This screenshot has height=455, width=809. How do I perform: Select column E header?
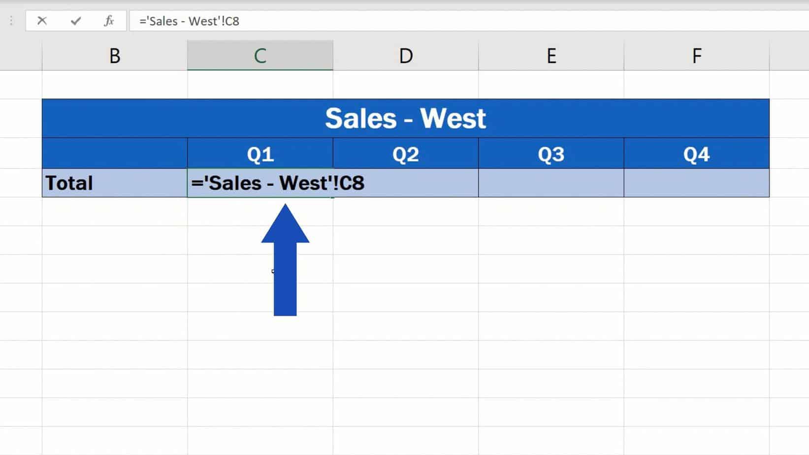pyautogui.click(x=551, y=56)
